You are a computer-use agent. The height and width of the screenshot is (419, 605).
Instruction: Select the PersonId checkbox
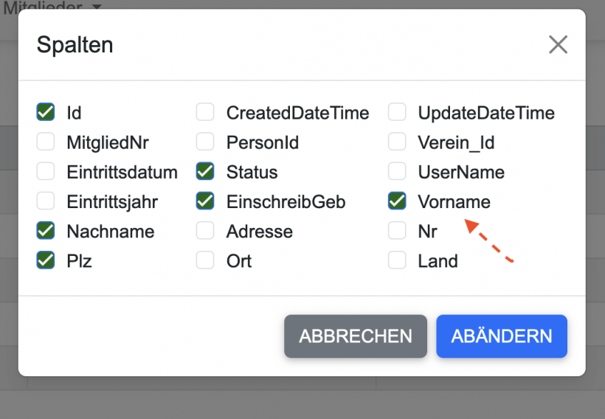tap(205, 142)
